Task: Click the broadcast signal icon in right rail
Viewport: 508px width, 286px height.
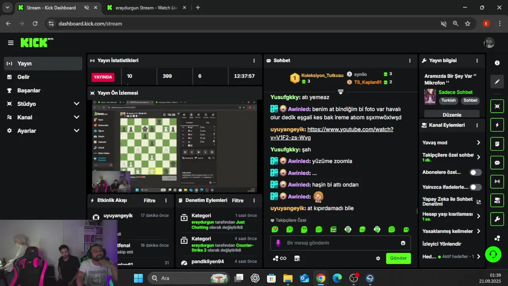Action: pos(497,182)
